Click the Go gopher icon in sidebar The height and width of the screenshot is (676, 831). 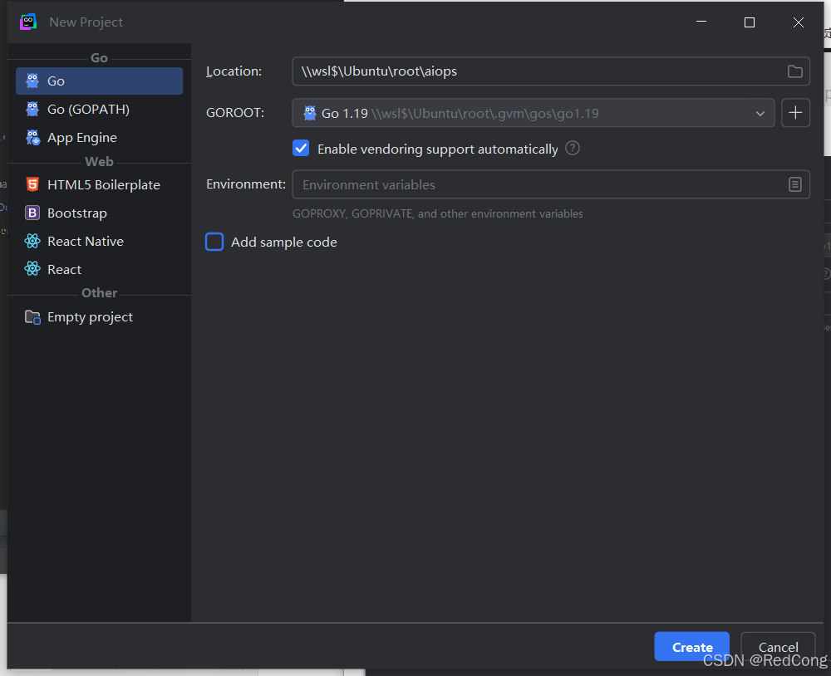coord(32,81)
